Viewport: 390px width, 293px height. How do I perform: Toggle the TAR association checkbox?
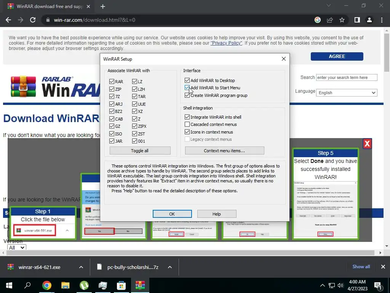pyautogui.click(x=134, y=97)
